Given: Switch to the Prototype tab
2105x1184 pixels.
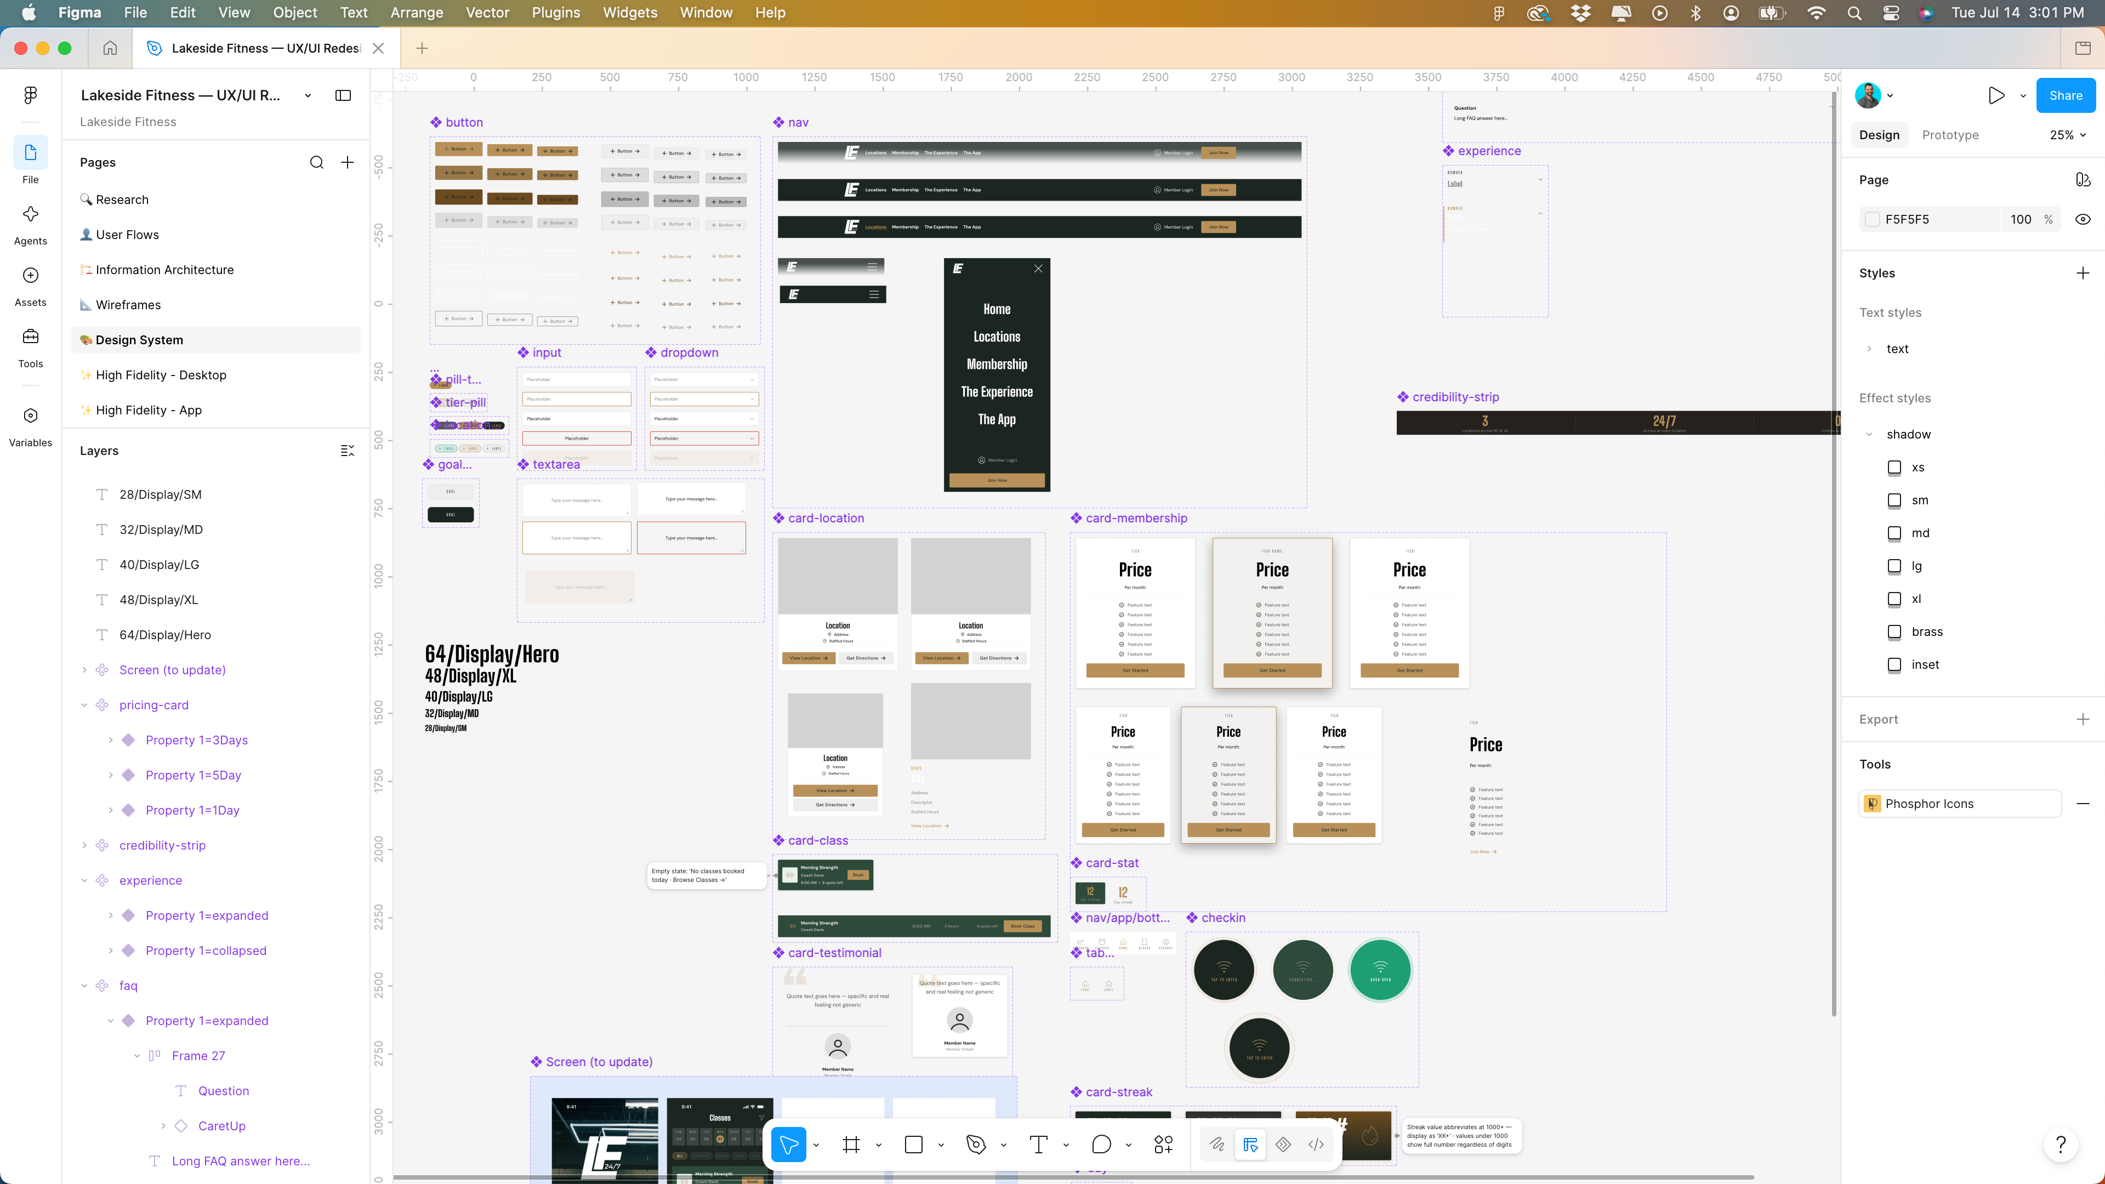Looking at the screenshot, I should (1950, 135).
